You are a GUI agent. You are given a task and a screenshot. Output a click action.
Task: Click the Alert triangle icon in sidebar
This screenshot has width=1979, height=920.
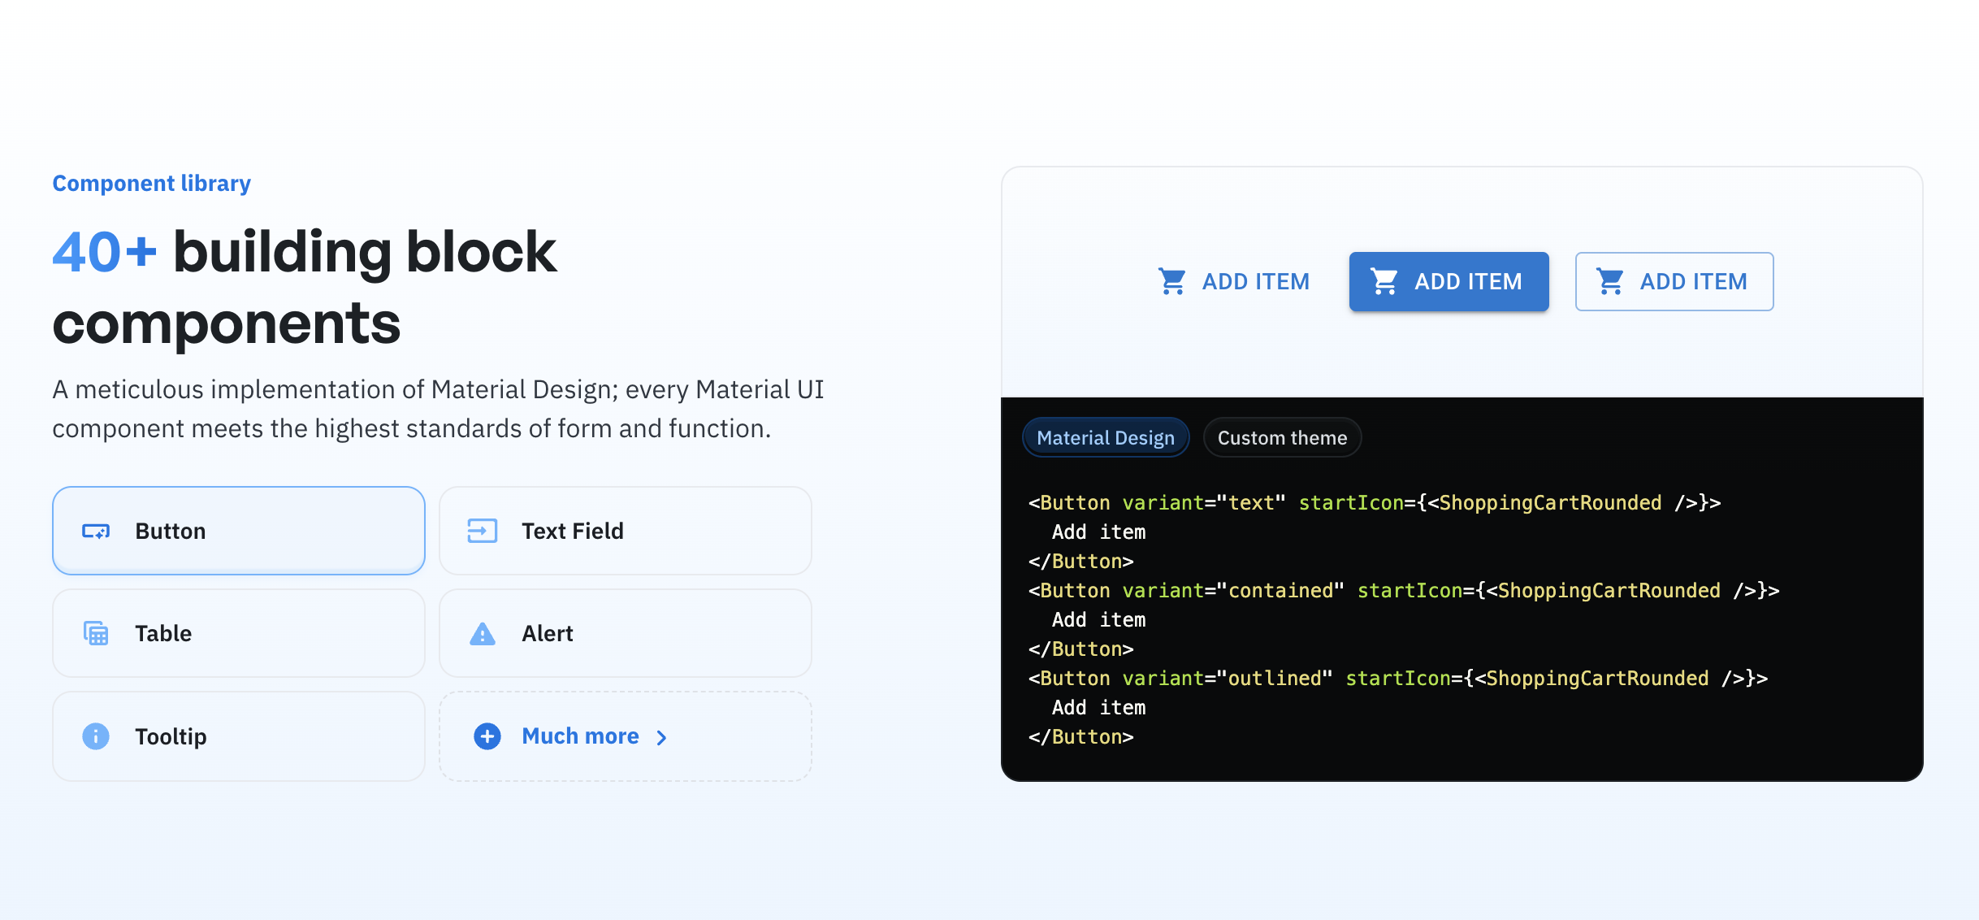coord(482,634)
